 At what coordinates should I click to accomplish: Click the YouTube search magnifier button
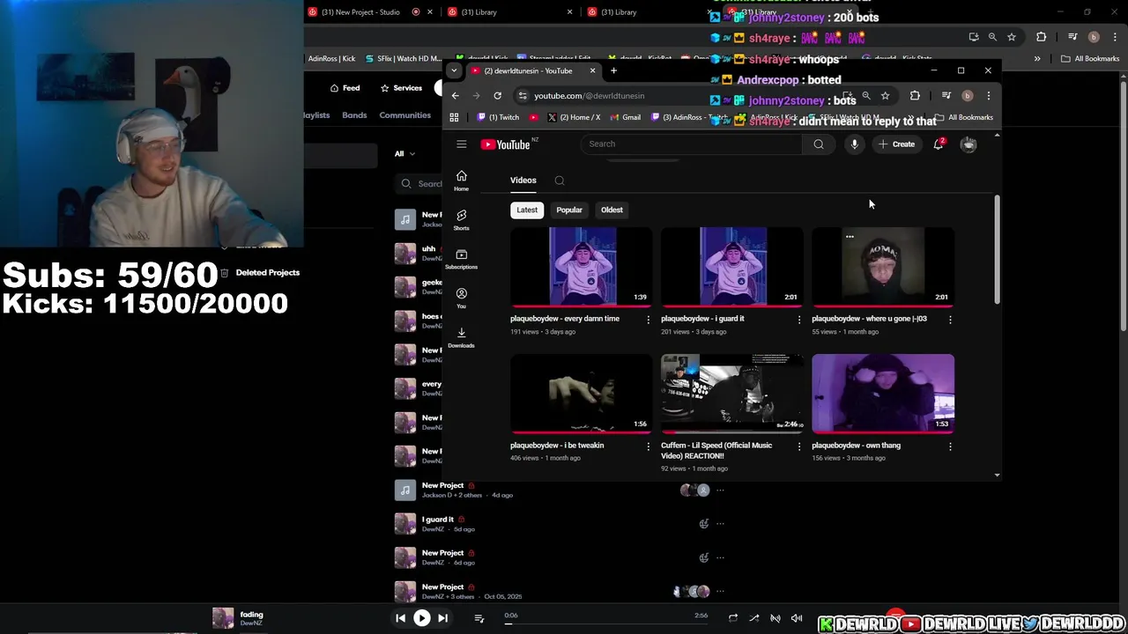pos(819,144)
